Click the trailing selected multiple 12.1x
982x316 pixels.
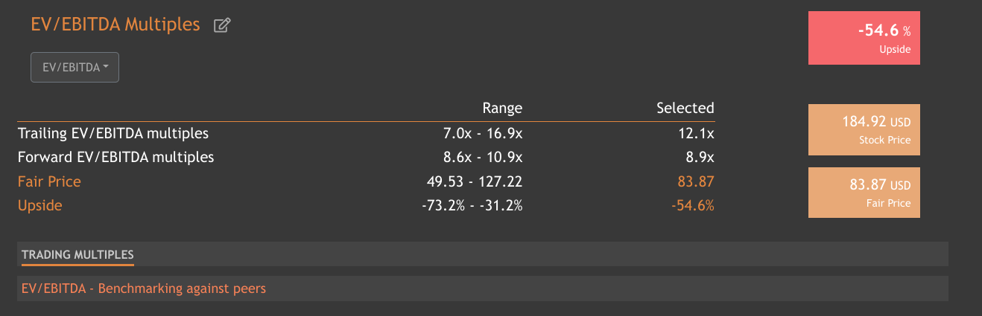698,134
